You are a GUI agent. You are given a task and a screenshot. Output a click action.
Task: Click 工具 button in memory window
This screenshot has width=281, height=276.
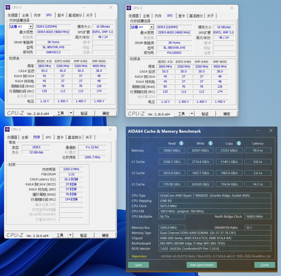point(60,235)
